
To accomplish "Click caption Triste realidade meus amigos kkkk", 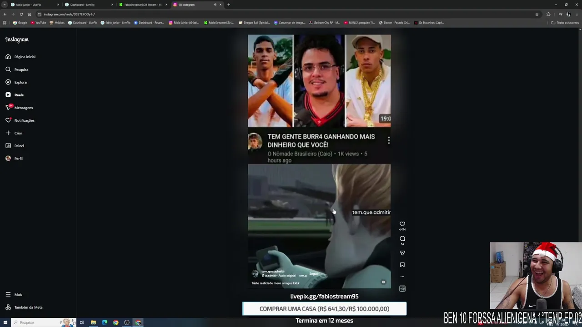I will click(276, 283).
